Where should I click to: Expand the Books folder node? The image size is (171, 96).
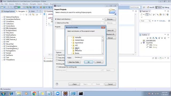[x=72, y=53]
